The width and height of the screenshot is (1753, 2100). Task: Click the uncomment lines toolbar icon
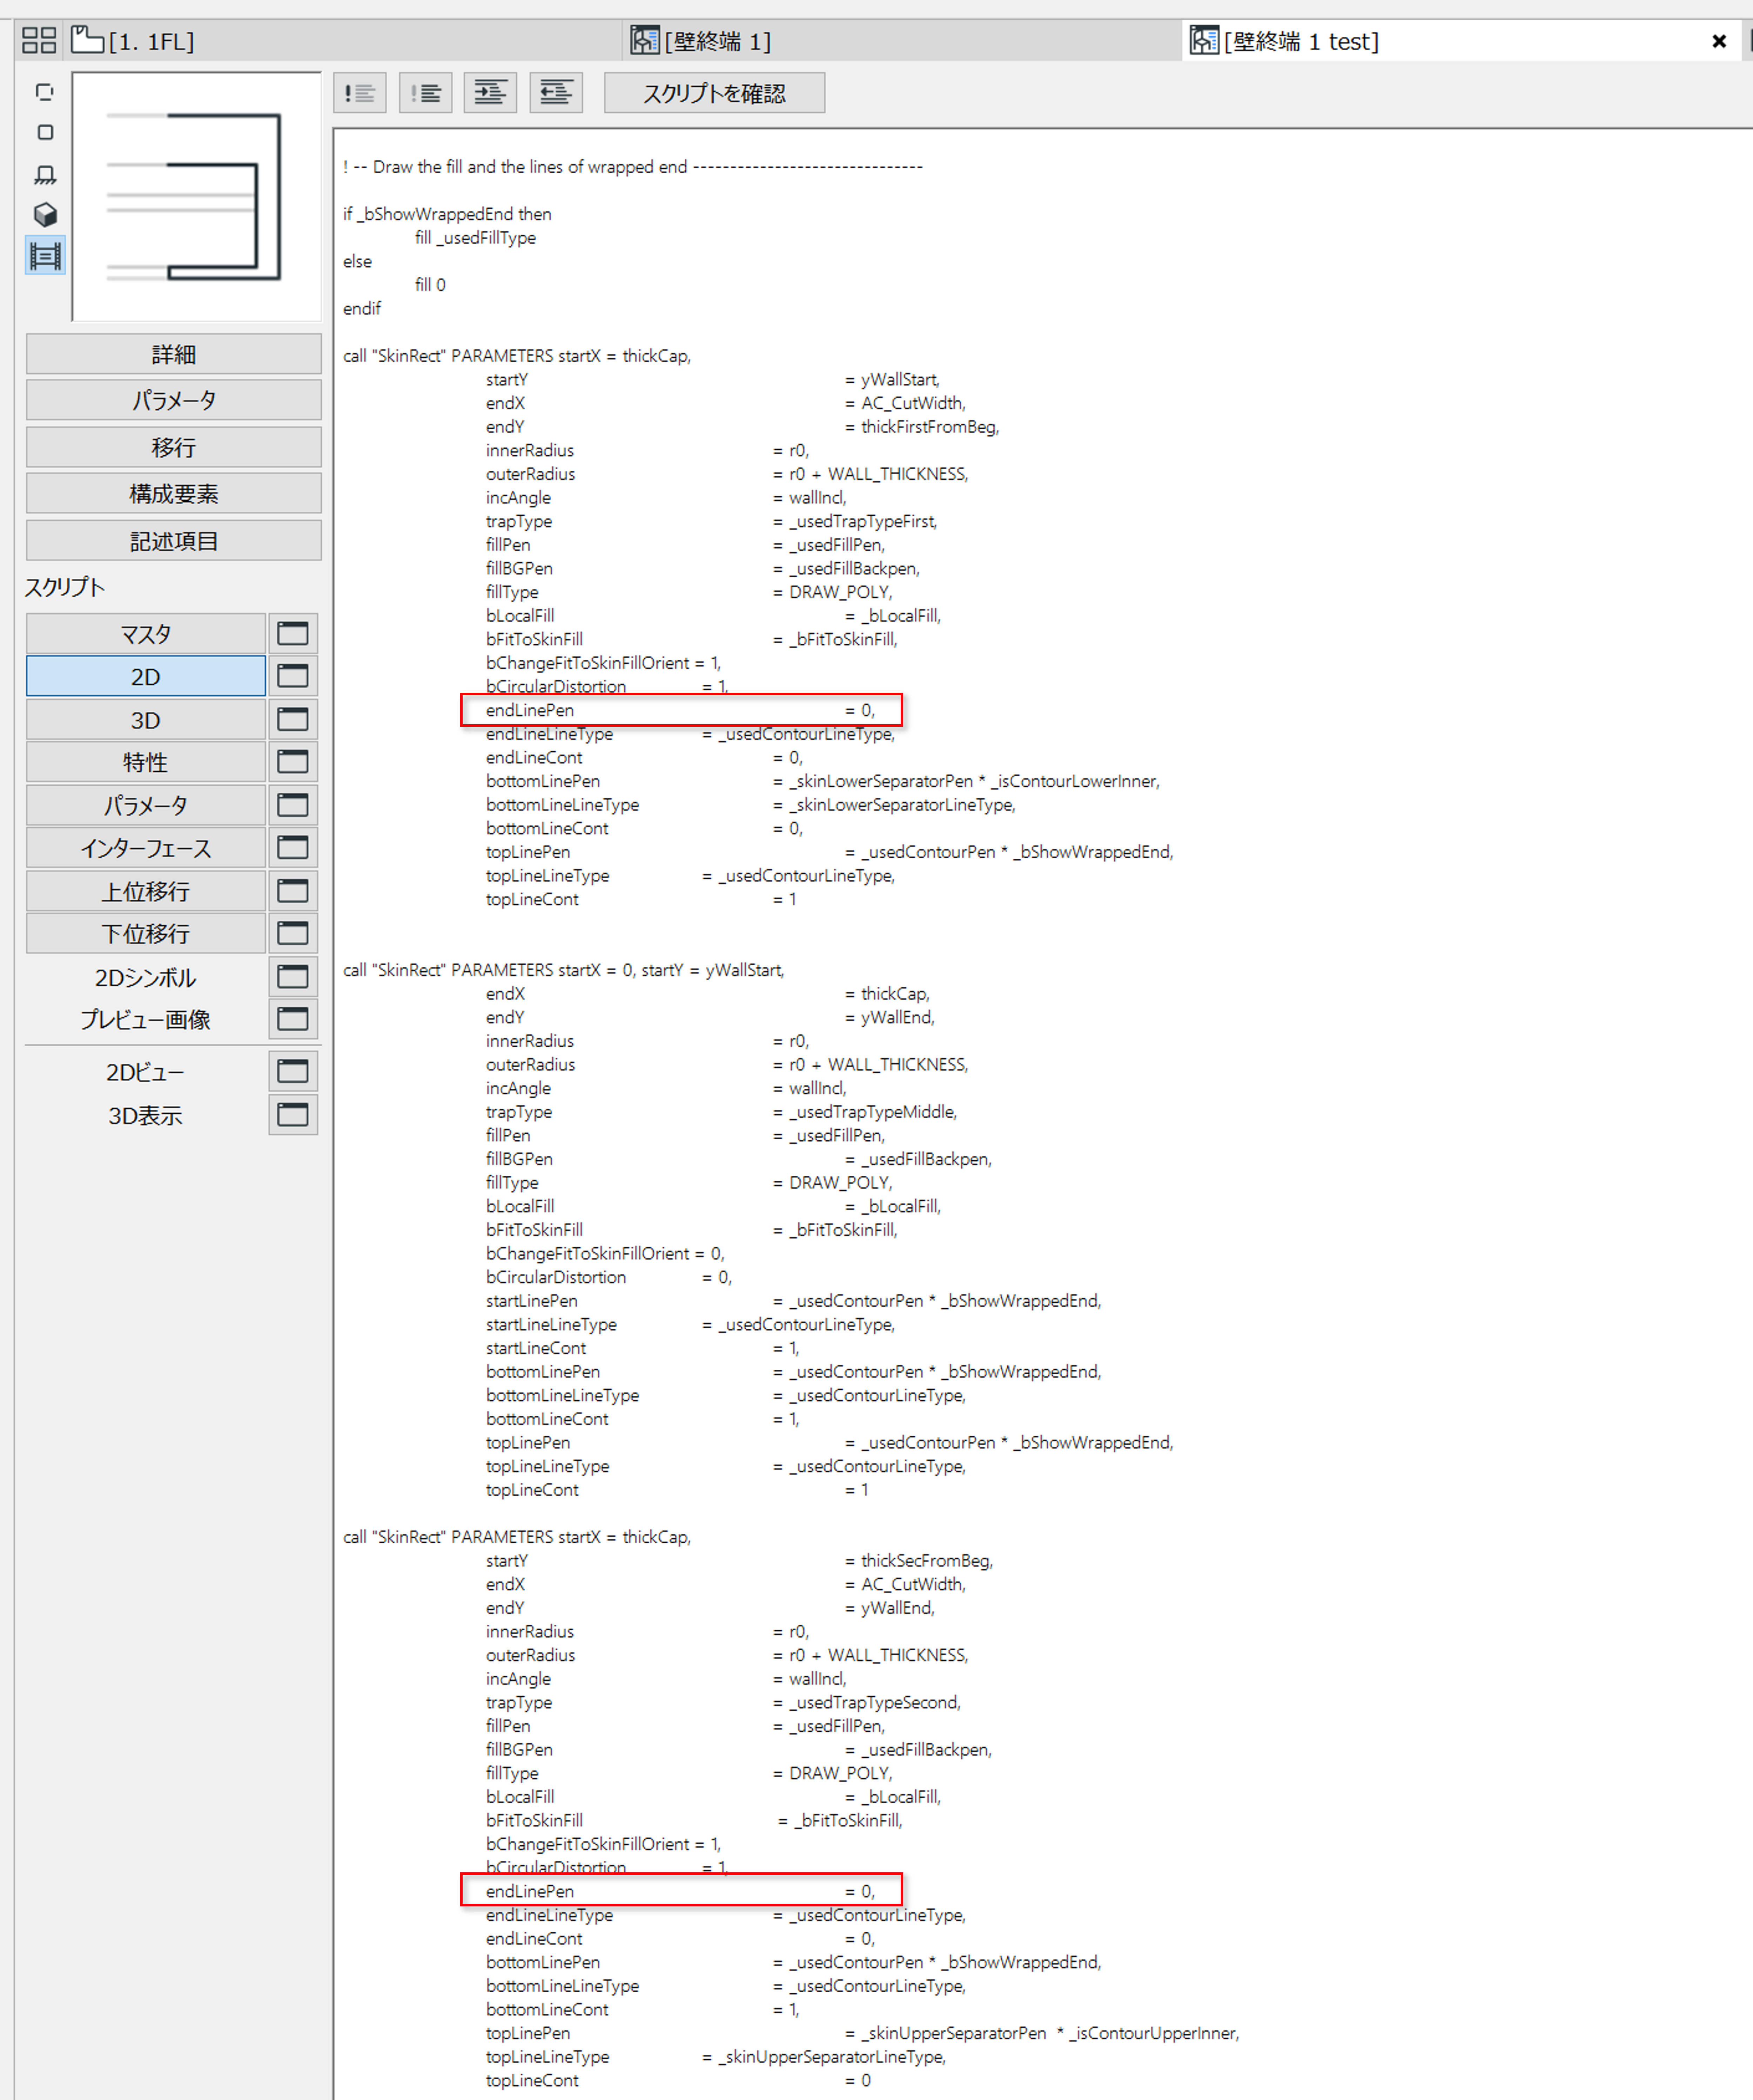point(426,93)
